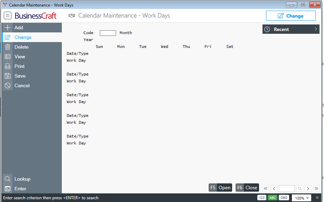
Task: Choose the Save menu item label
Action: pyautogui.click(x=20, y=76)
